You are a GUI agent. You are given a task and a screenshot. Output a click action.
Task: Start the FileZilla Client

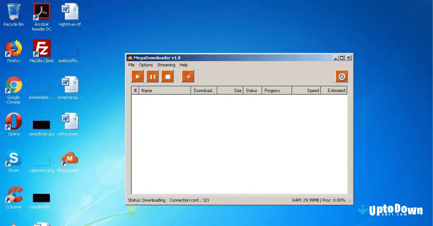tap(41, 49)
